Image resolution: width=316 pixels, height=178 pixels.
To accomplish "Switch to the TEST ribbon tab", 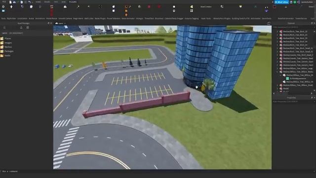I will [x=56, y=2].
